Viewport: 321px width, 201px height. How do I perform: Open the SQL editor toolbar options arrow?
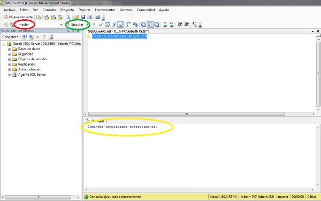pos(200,25)
